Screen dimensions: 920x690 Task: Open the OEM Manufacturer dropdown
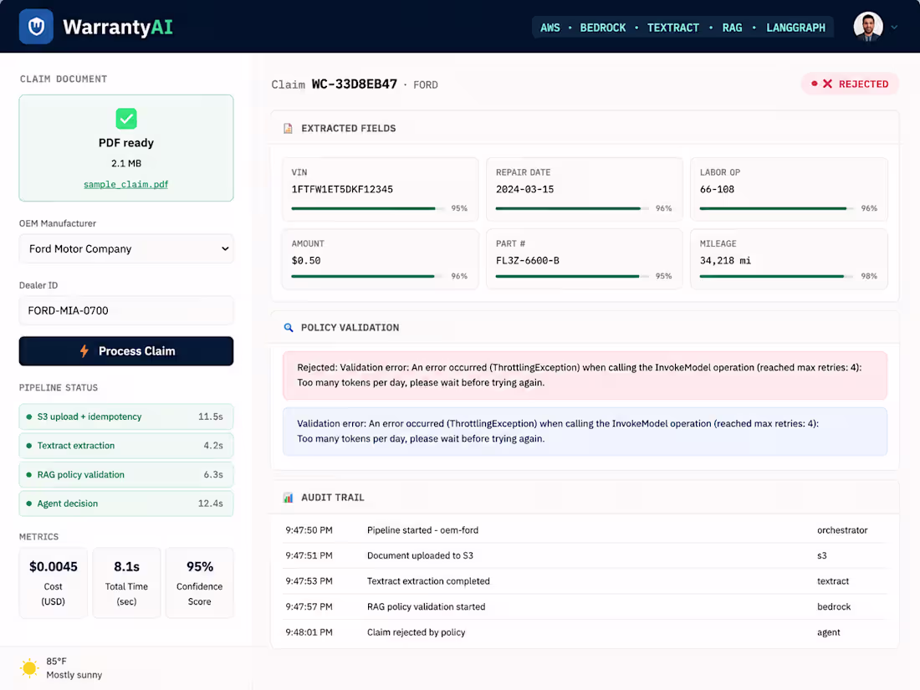[x=126, y=248]
